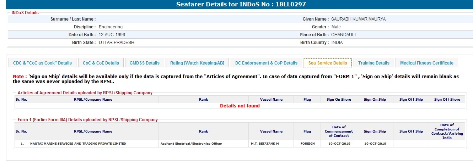Click the Assitant Electrical/Electronics Officer rank cell
The height and width of the screenshot is (162, 473).
(191, 144)
